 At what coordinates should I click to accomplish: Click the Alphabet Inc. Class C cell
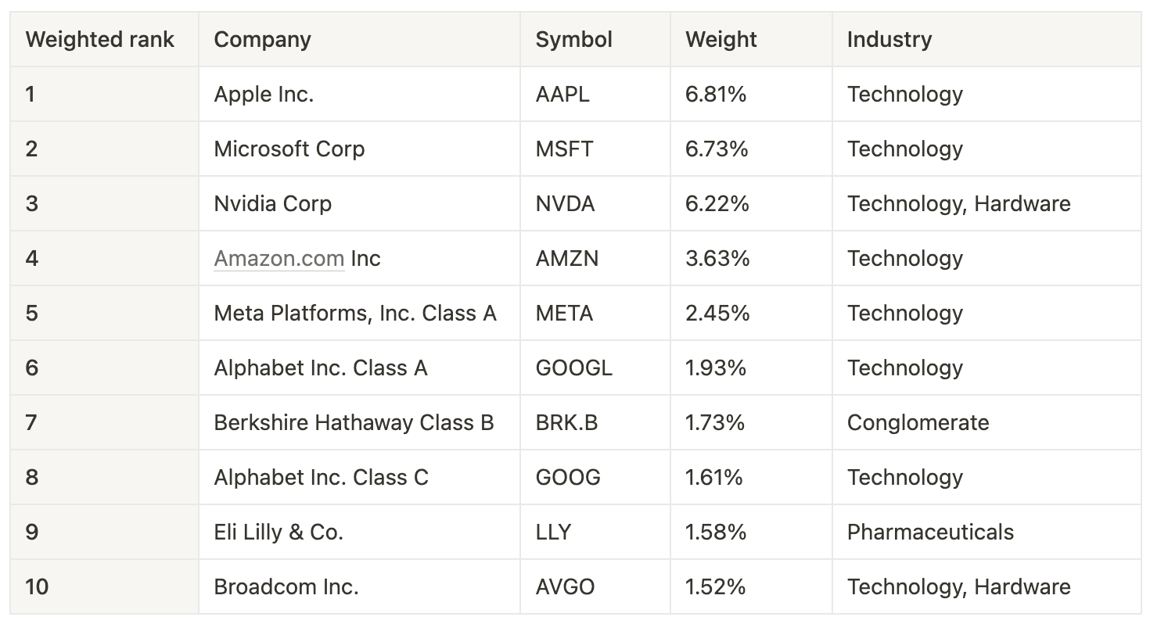tap(321, 478)
